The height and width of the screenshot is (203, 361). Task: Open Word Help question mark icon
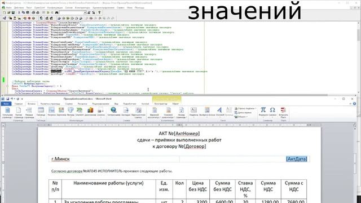354,104
